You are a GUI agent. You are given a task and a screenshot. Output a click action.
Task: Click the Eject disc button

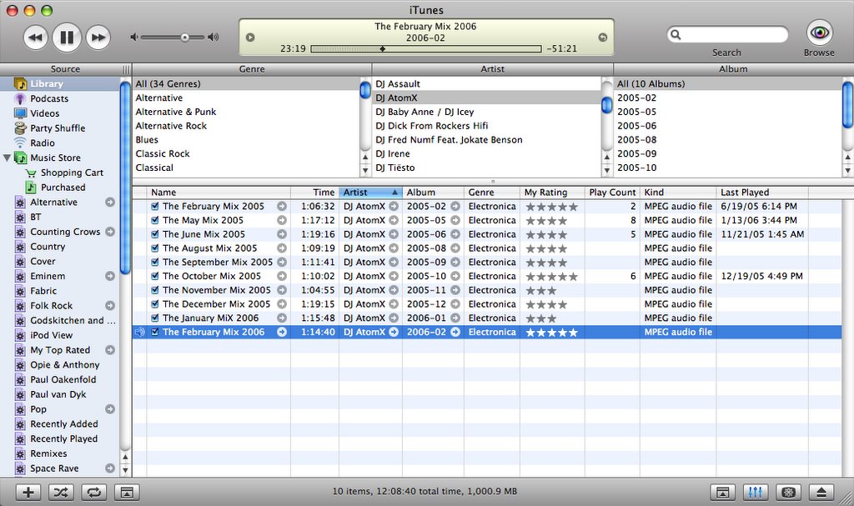(x=821, y=493)
